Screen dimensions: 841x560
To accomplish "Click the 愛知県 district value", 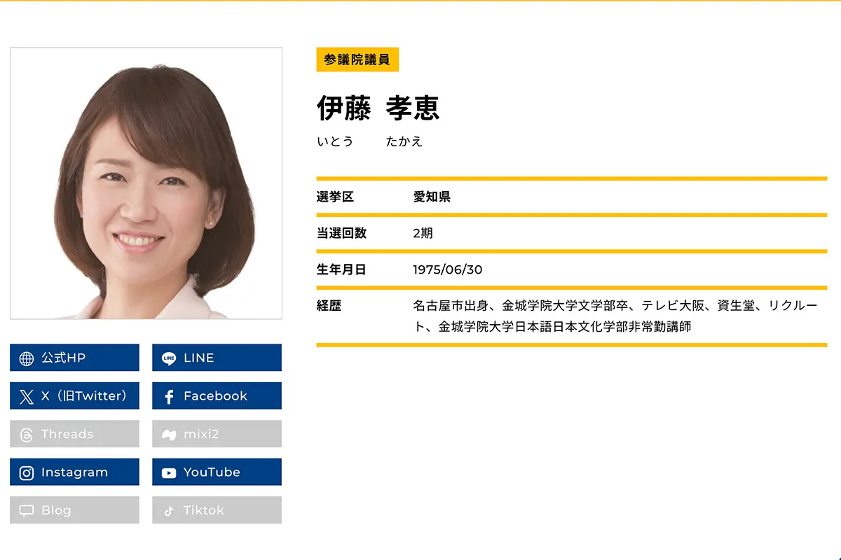I will 432,197.
